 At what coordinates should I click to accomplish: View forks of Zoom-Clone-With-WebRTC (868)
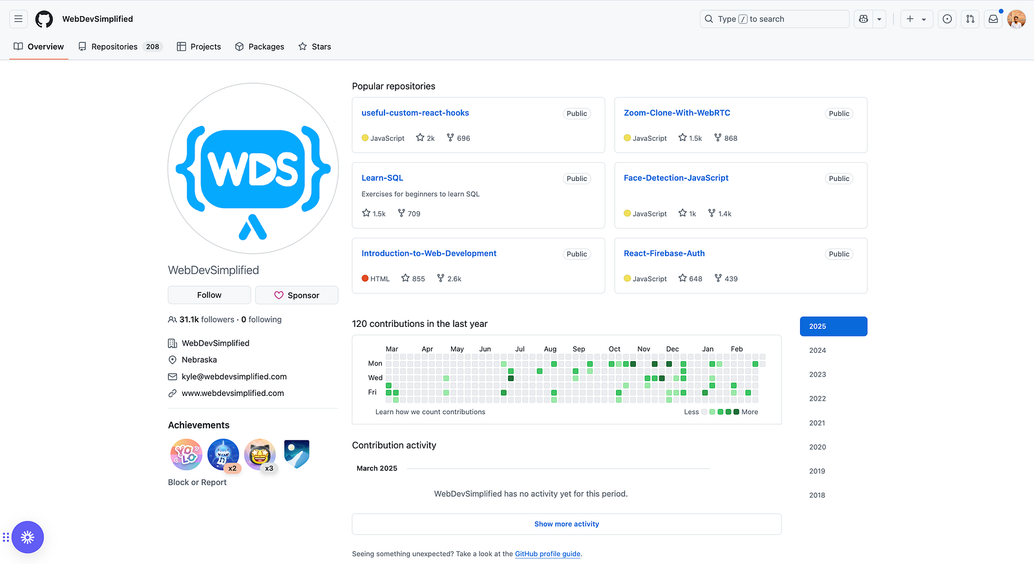726,138
